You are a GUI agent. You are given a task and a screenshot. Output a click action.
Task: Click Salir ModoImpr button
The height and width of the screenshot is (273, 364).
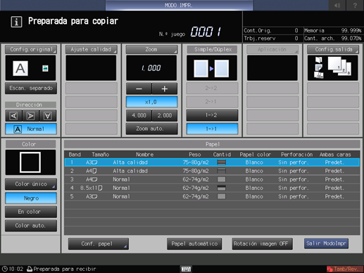(326, 243)
